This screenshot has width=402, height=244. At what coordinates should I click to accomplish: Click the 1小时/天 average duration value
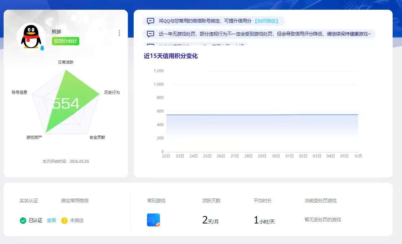click(x=264, y=220)
